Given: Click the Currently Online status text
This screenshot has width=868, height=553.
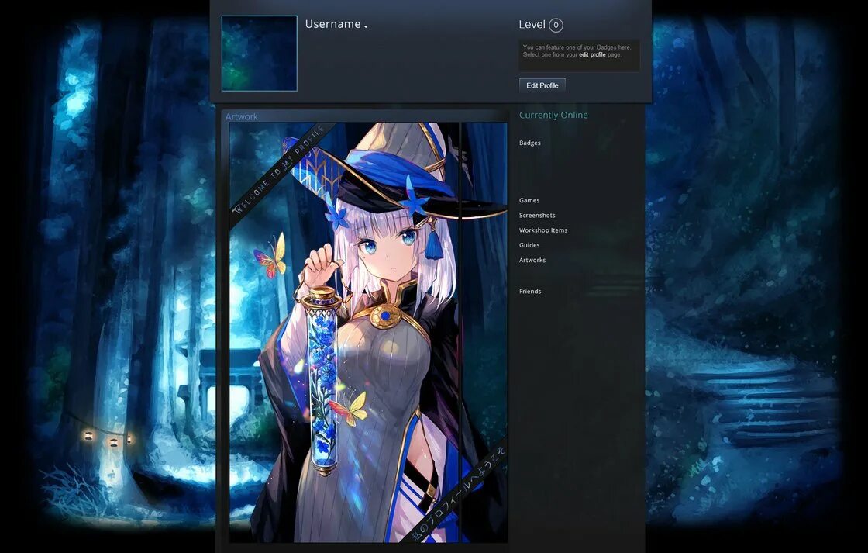Looking at the screenshot, I should (553, 116).
